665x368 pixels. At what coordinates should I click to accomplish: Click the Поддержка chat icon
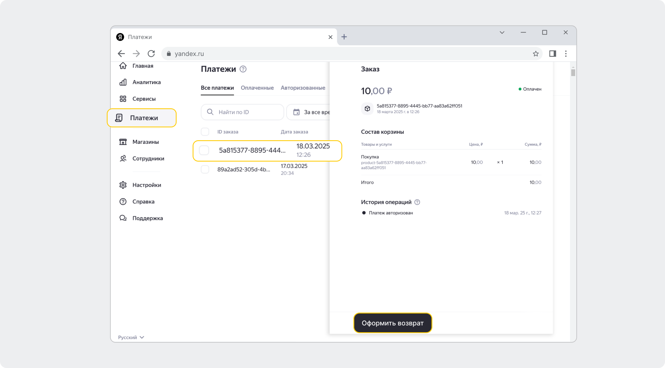123,218
